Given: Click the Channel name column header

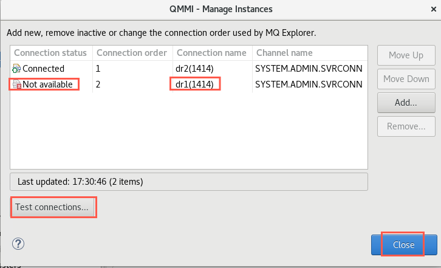Looking at the screenshot, I should [x=310, y=53].
